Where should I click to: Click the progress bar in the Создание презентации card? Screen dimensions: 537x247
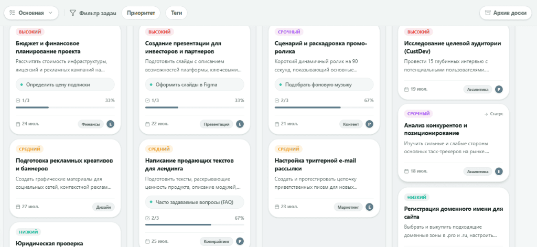[x=195, y=107]
